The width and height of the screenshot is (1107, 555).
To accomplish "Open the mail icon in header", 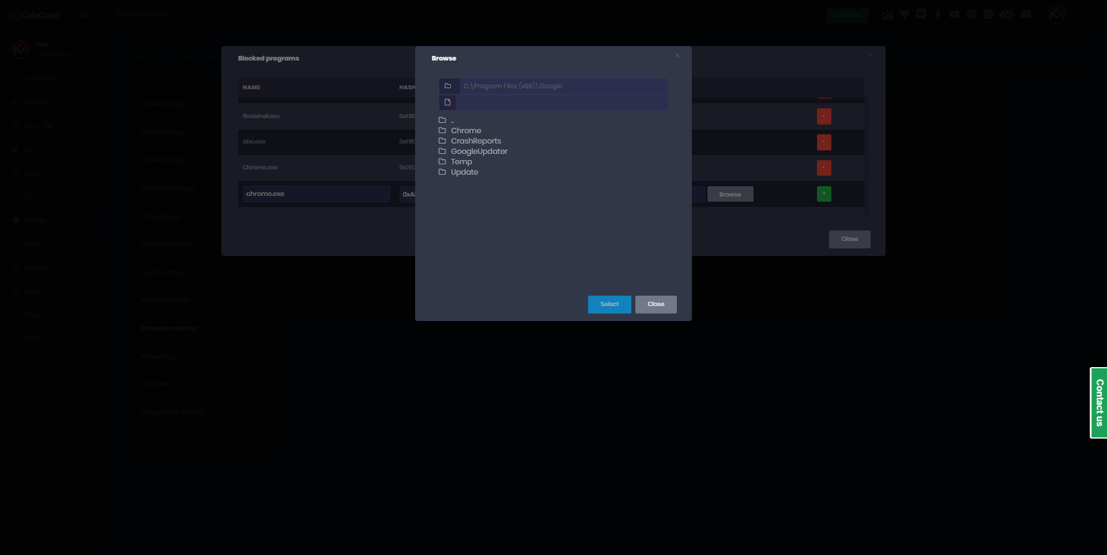I will pyautogui.click(x=1026, y=14).
